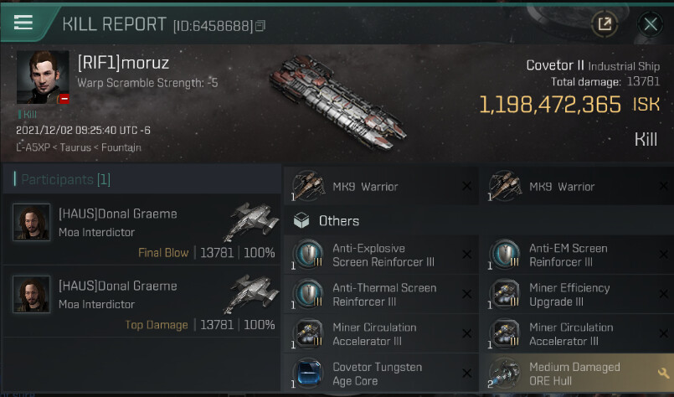Click the share kill report icon
The image size is (674, 397).
tap(605, 23)
